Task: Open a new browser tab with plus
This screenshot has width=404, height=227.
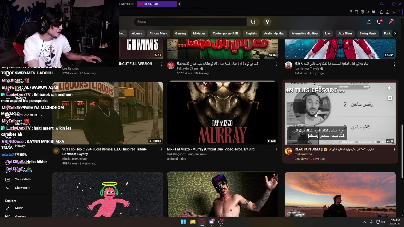Action: tap(179, 4)
